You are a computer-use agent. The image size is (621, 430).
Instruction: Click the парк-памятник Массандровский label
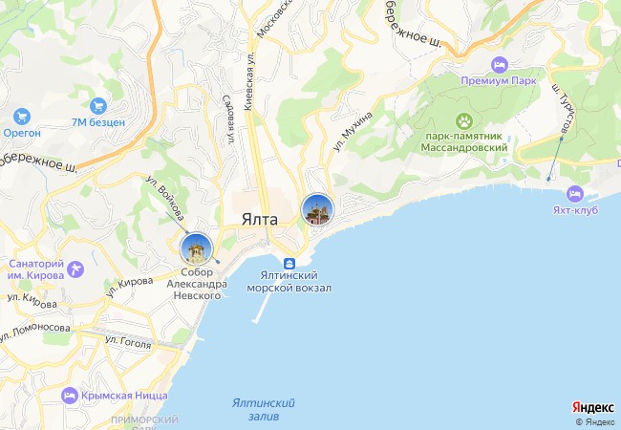[463, 141]
